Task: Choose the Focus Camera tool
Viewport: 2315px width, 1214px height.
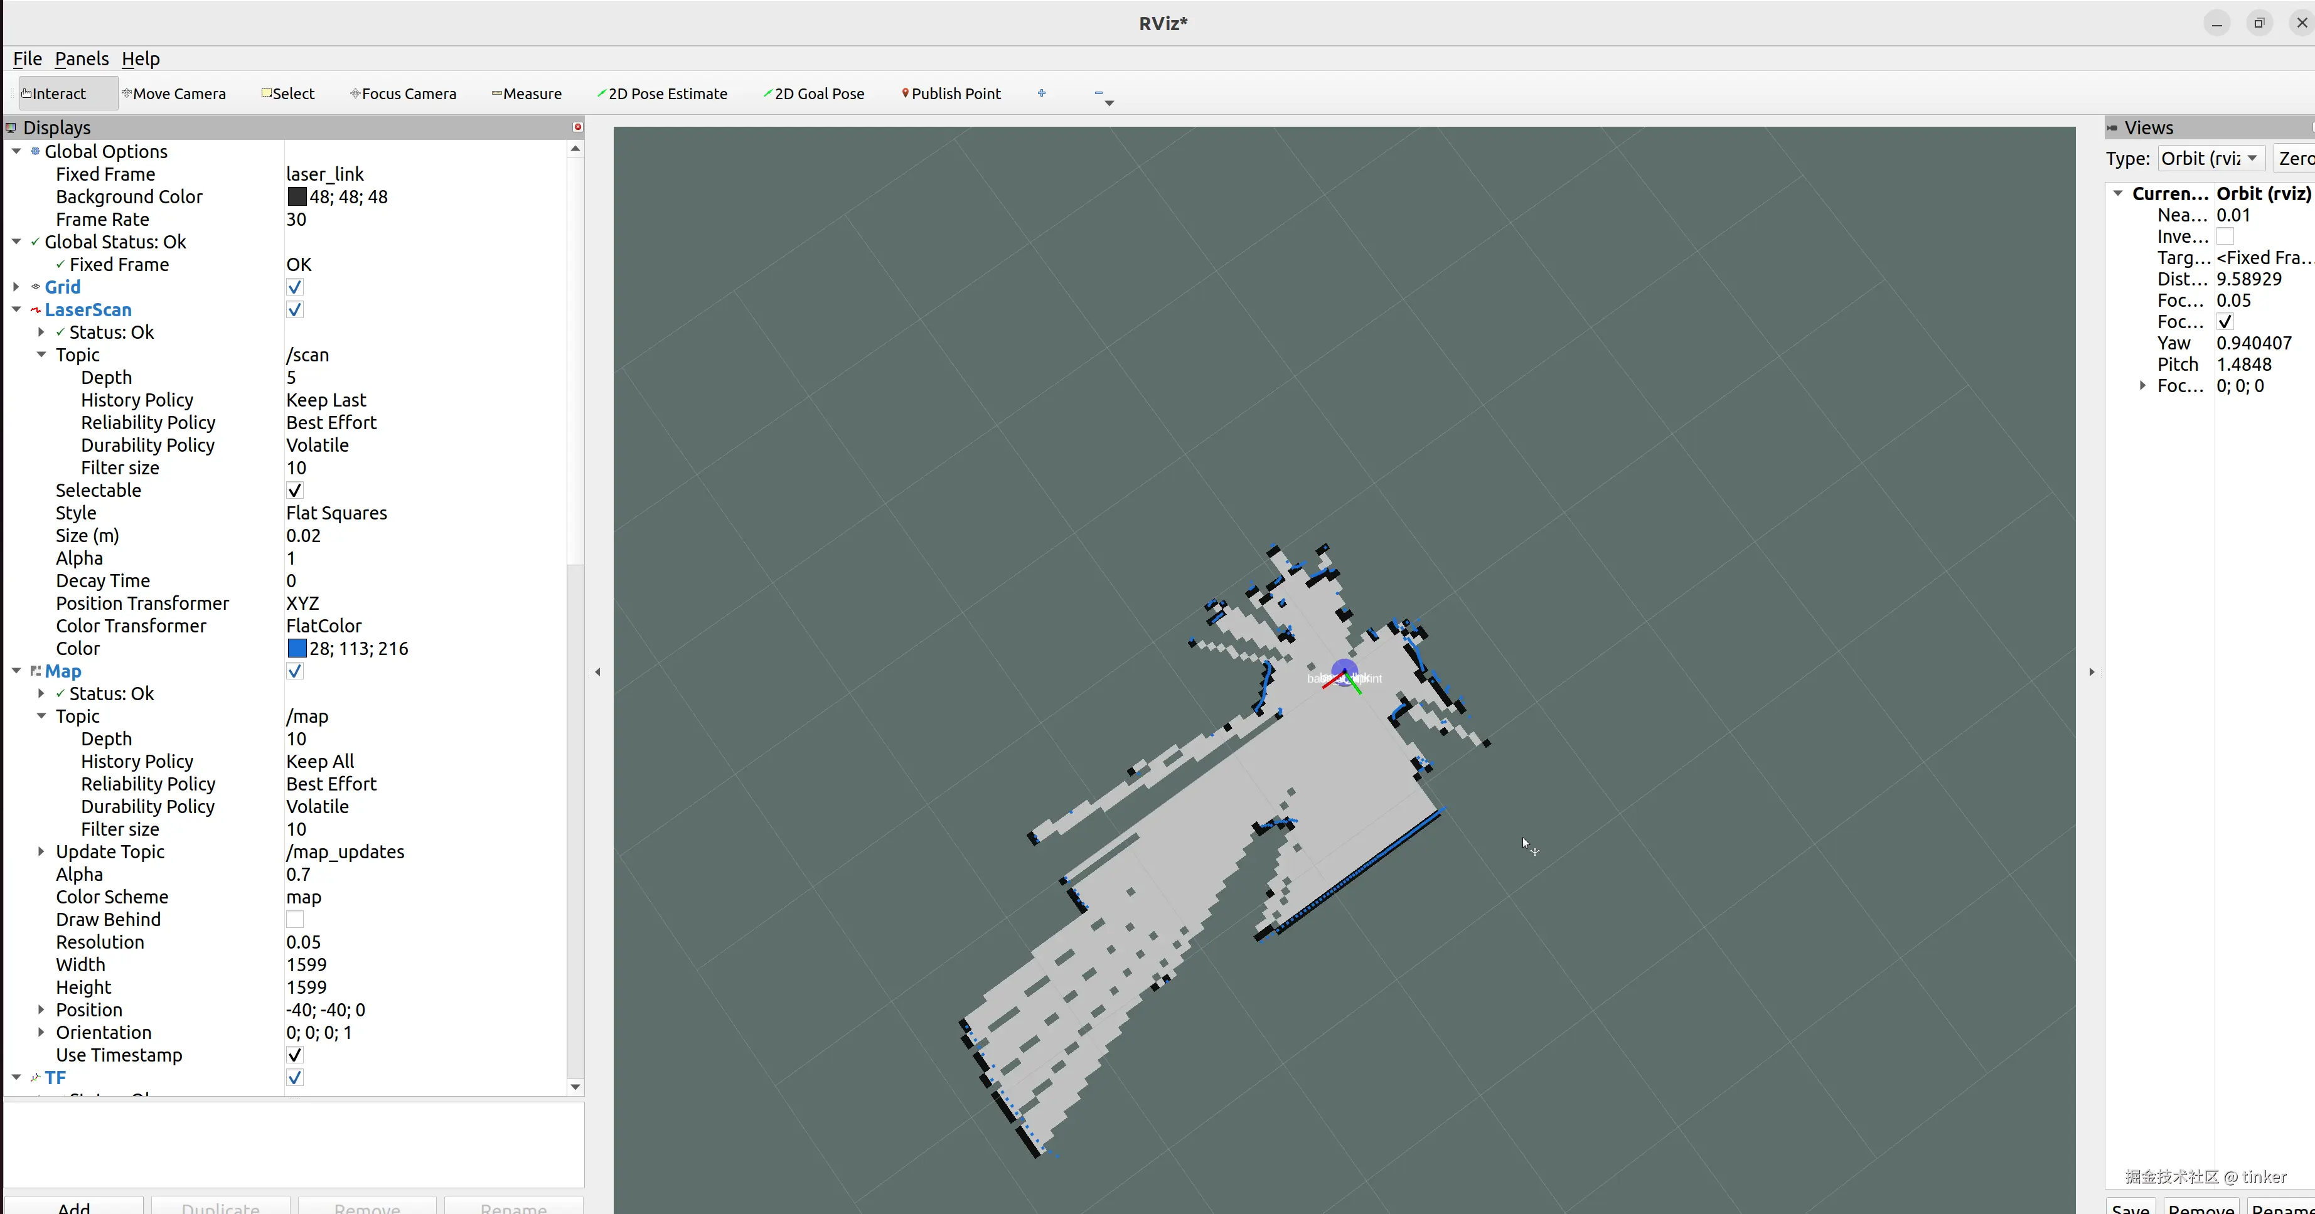Action: (x=404, y=93)
